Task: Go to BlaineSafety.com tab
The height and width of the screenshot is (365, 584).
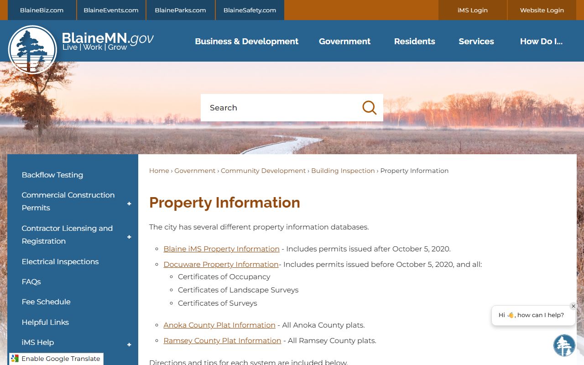Action: [250, 10]
